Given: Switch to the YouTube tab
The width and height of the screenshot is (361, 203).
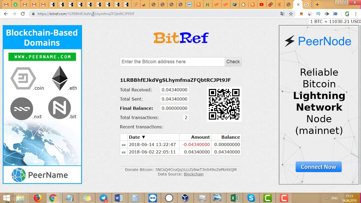Looking at the screenshot, I should click(261, 5).
